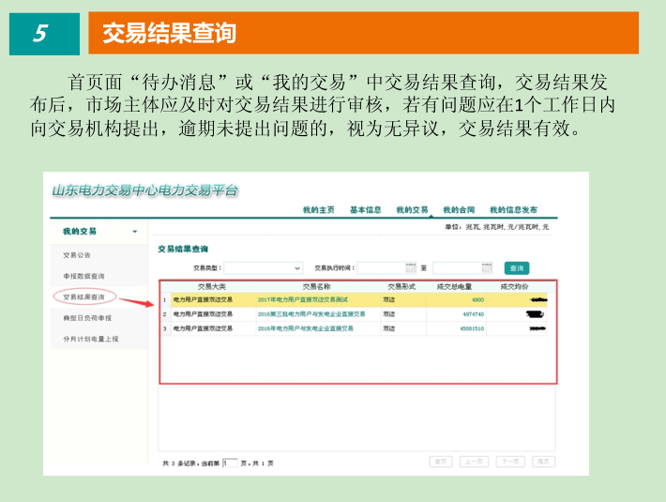Open 我的信息发布 in the top menu
The width and height of the screenshot is (666, 502).
513,209
